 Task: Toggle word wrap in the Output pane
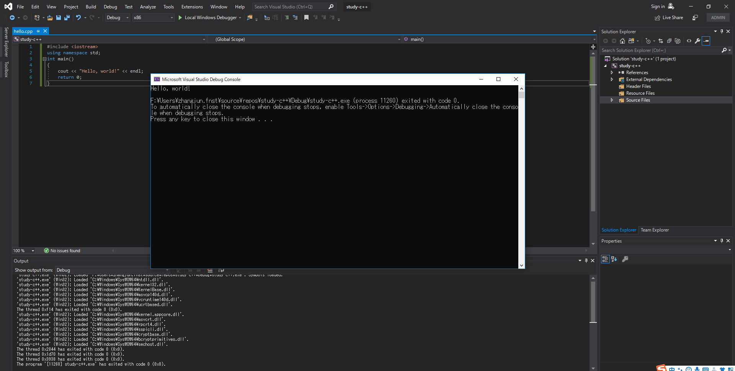coord(221,271)
